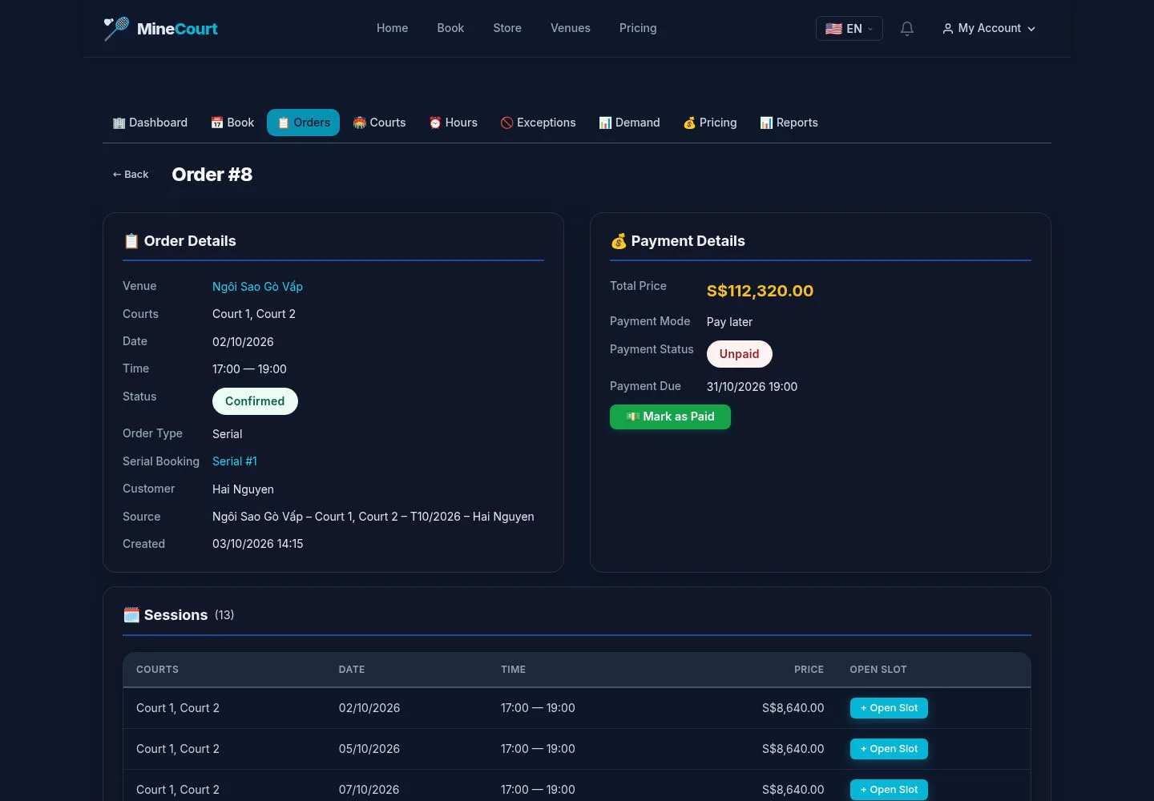The height and width of the screenshot is (801, 1154).
Task: Click the money bag icon on Pricing tab
Action: click(x=689, y=123)
